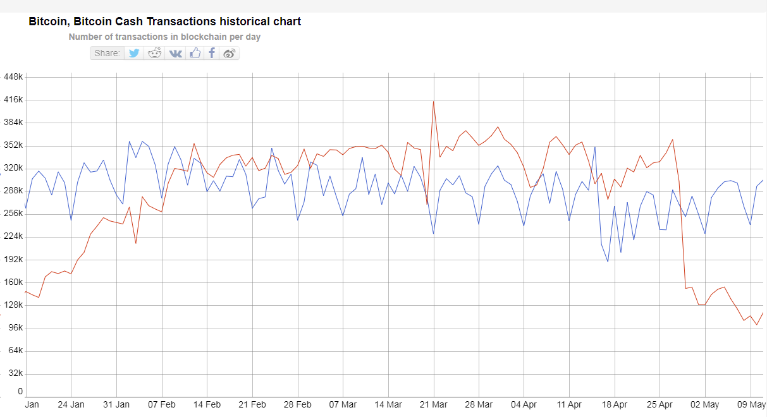Click the '04 Apr' date label
Screen dimensions: 767x417
pyautogui.click(x=524, y=404)
